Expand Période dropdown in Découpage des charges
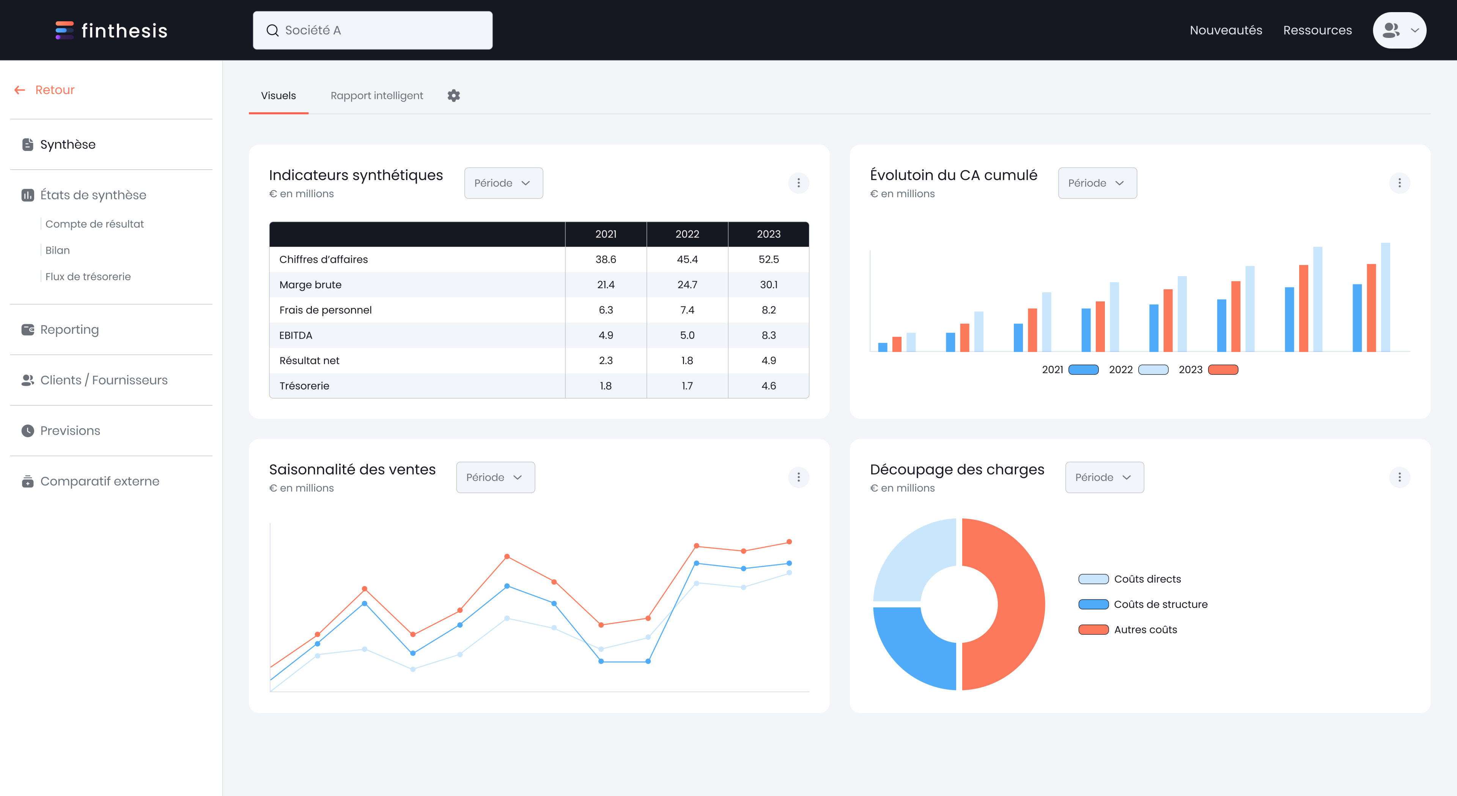Image resolution: width=1457 pixels, height=796 pixels. pyautogui.click(x=1105, y=478)
